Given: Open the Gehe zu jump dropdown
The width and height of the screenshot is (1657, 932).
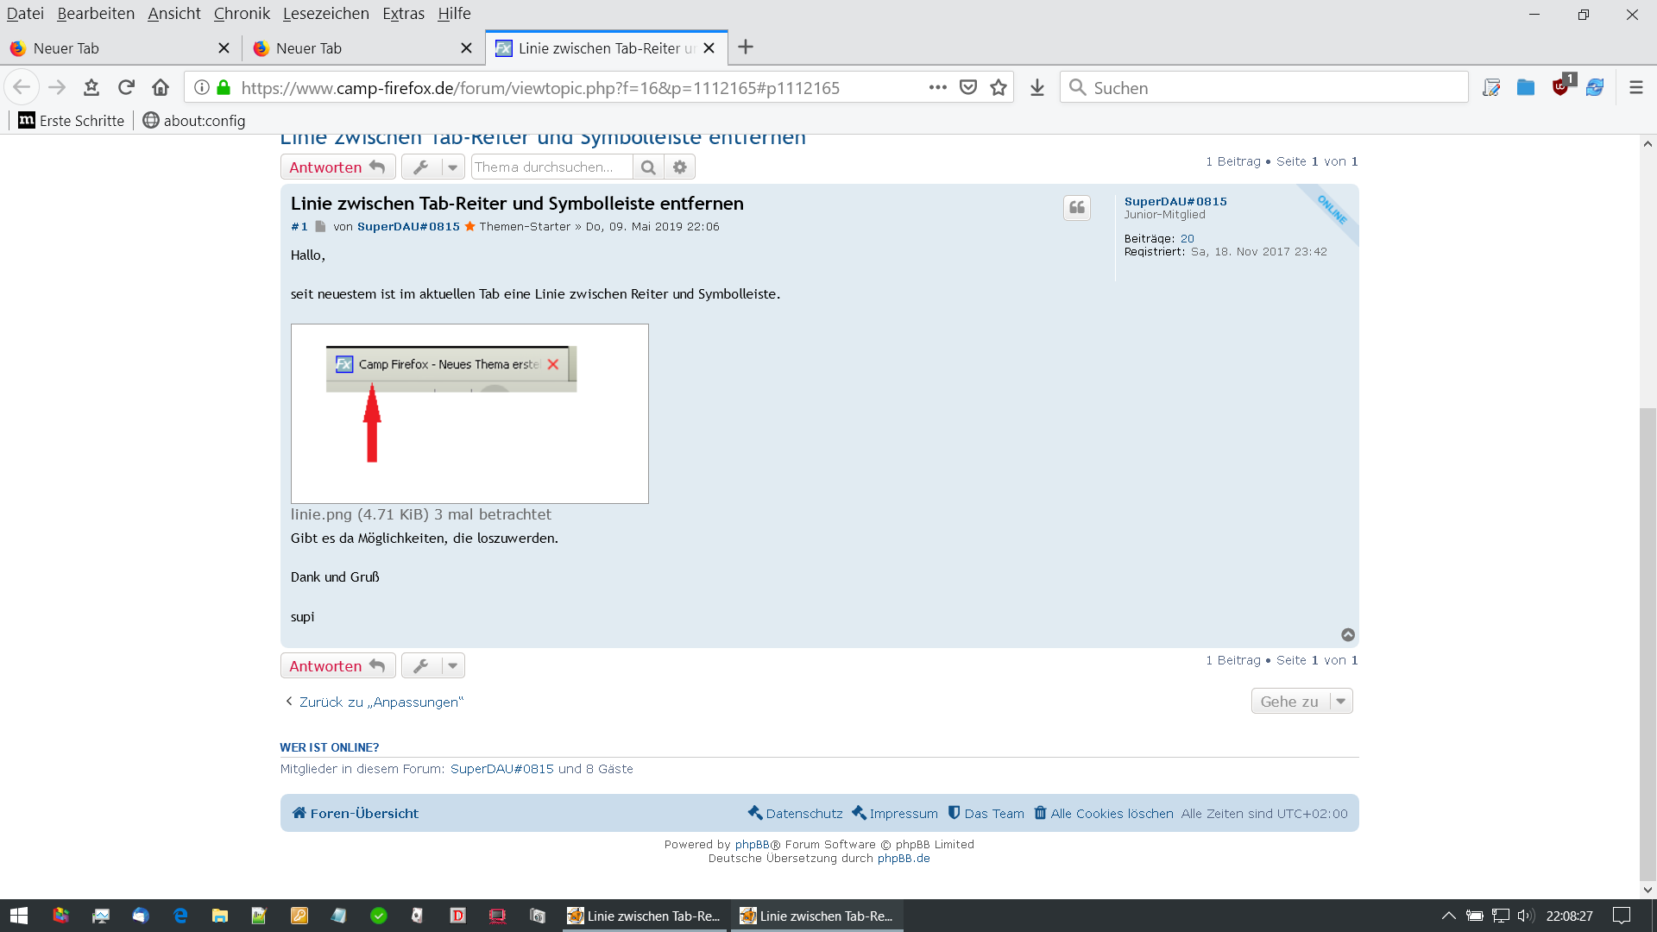Looking at the screenshot, I should tap(1301, 702).
